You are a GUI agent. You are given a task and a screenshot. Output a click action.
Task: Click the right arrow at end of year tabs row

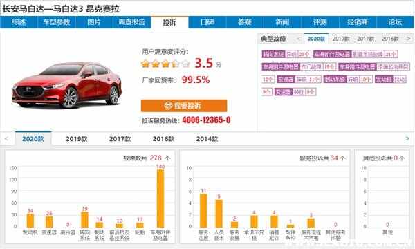tap(407, 138)
